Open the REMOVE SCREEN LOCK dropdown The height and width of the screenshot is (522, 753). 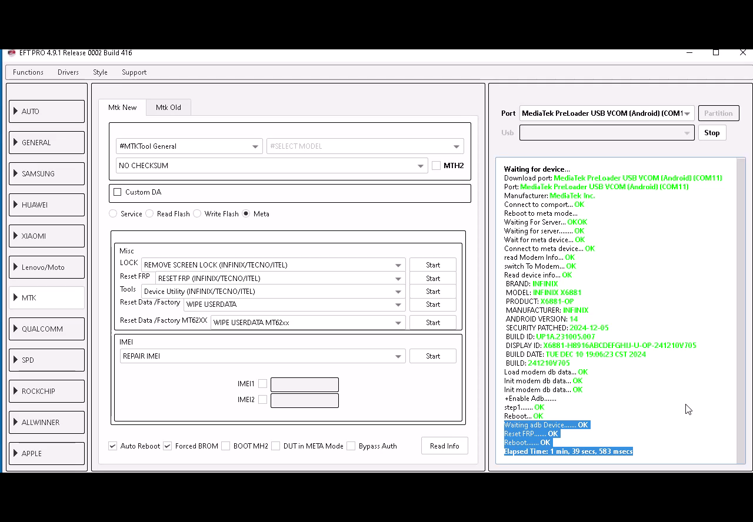[x=273, y=265]
